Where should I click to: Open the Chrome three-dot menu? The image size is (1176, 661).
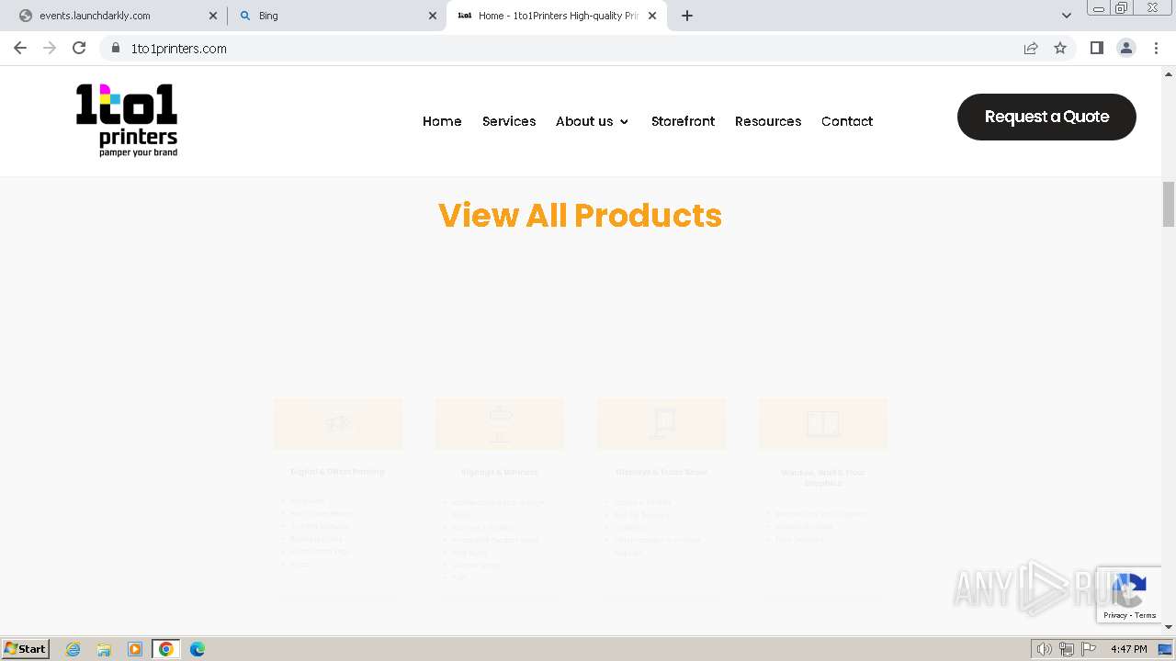click(1156, 48)
